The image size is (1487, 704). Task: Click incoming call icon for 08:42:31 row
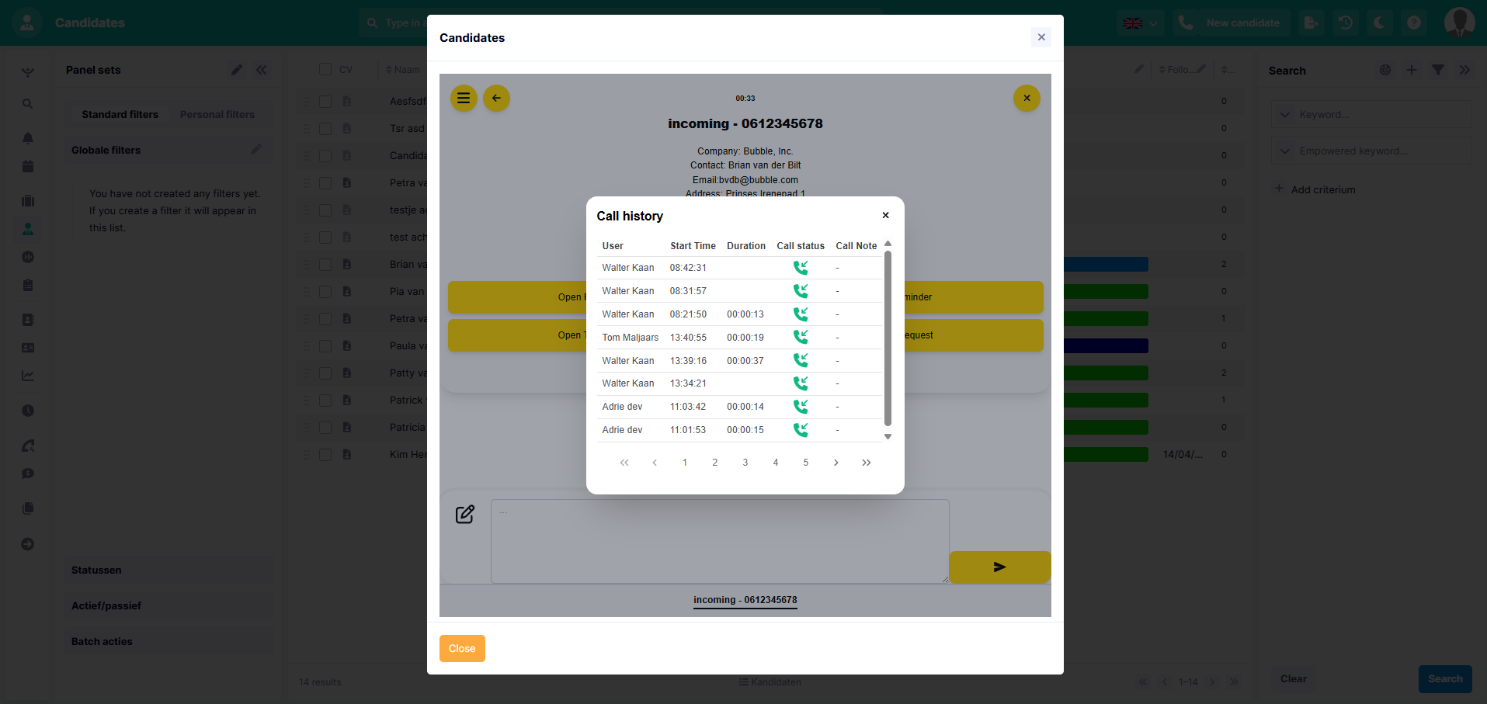click(x=800, y=268)
